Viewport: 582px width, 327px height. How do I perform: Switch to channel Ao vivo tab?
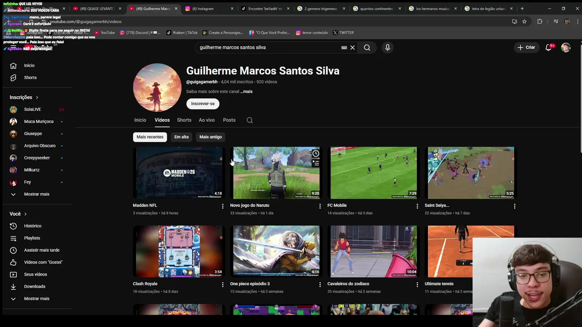point(206,120)
